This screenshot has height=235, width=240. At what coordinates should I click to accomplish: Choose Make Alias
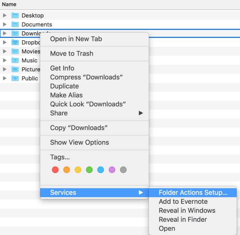click(x=94, y=95)
